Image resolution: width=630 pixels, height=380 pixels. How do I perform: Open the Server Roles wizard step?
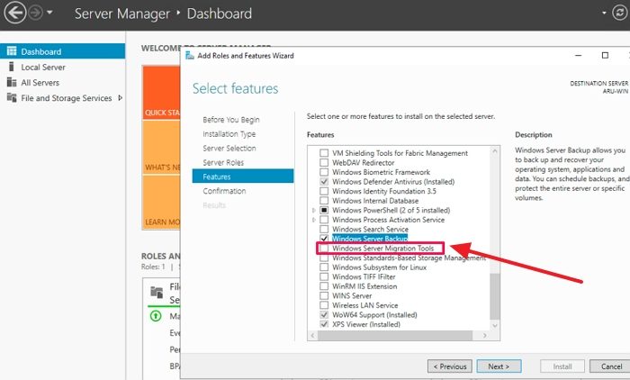[223, 162]
